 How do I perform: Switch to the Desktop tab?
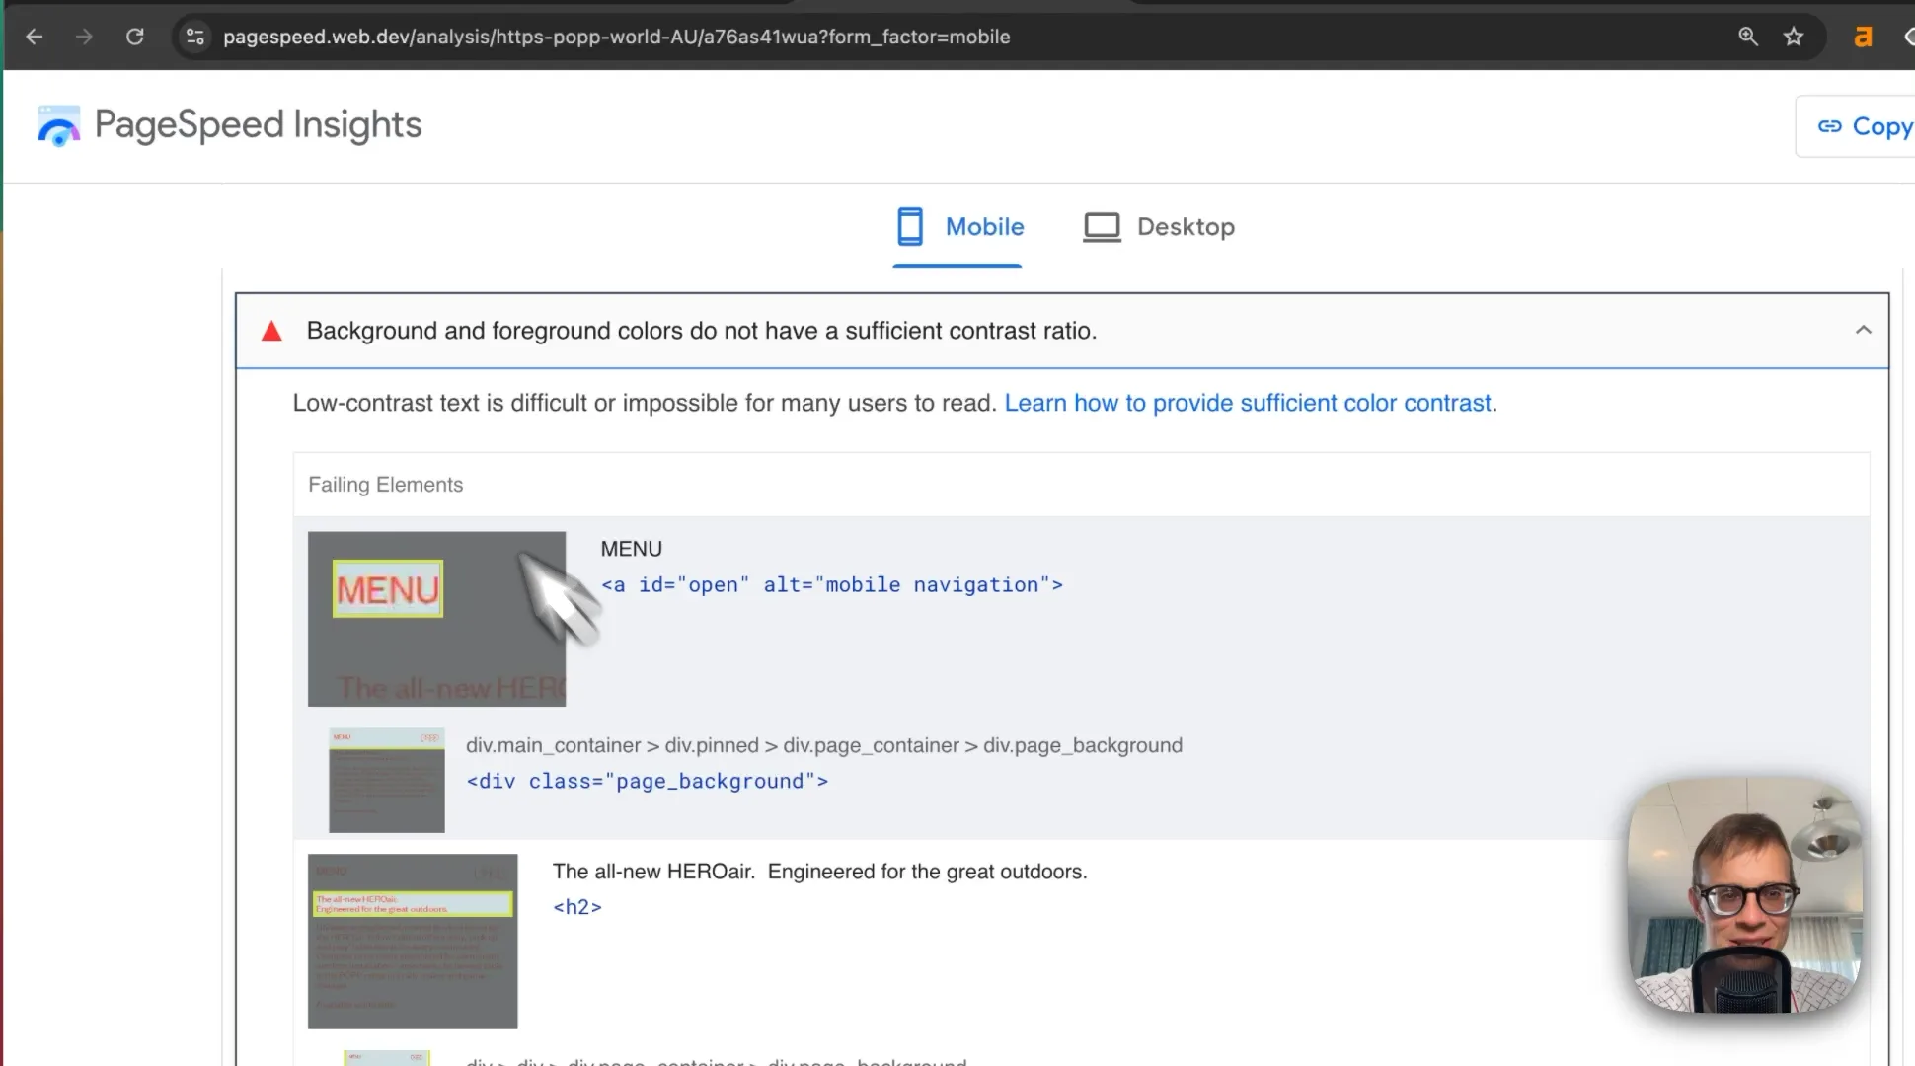pyautogui.click(x=1159, y=227)
